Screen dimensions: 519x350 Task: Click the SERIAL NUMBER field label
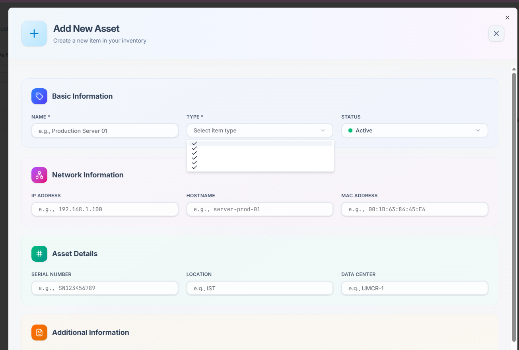tap(51, 274)
